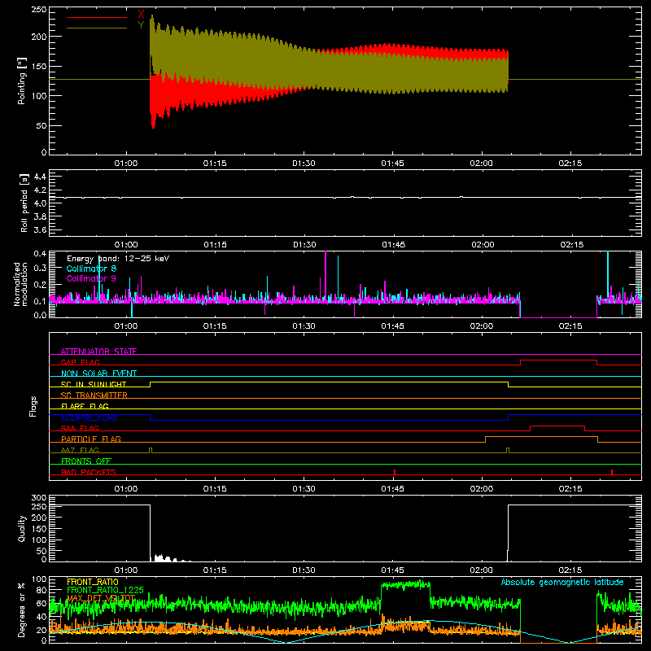Click the ECLIPSE_FLAG label
Image resolution: width=651 pixels, height=651 pixels.
(89, 417)
